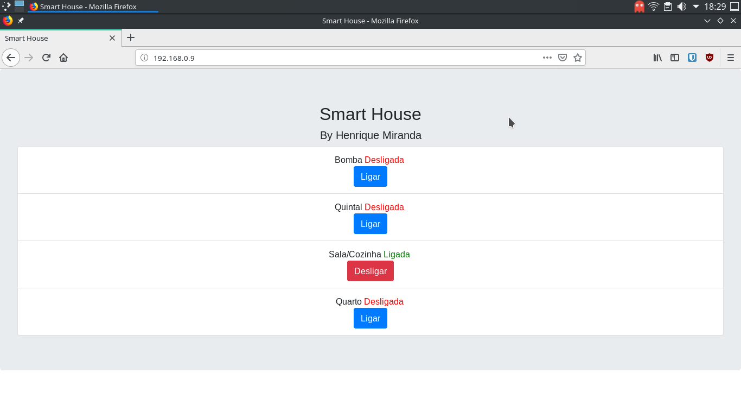This screenshot has height=417, width=741.
Task: Click the Quintal Desligada status text
Action: click(x=369, y=207)
